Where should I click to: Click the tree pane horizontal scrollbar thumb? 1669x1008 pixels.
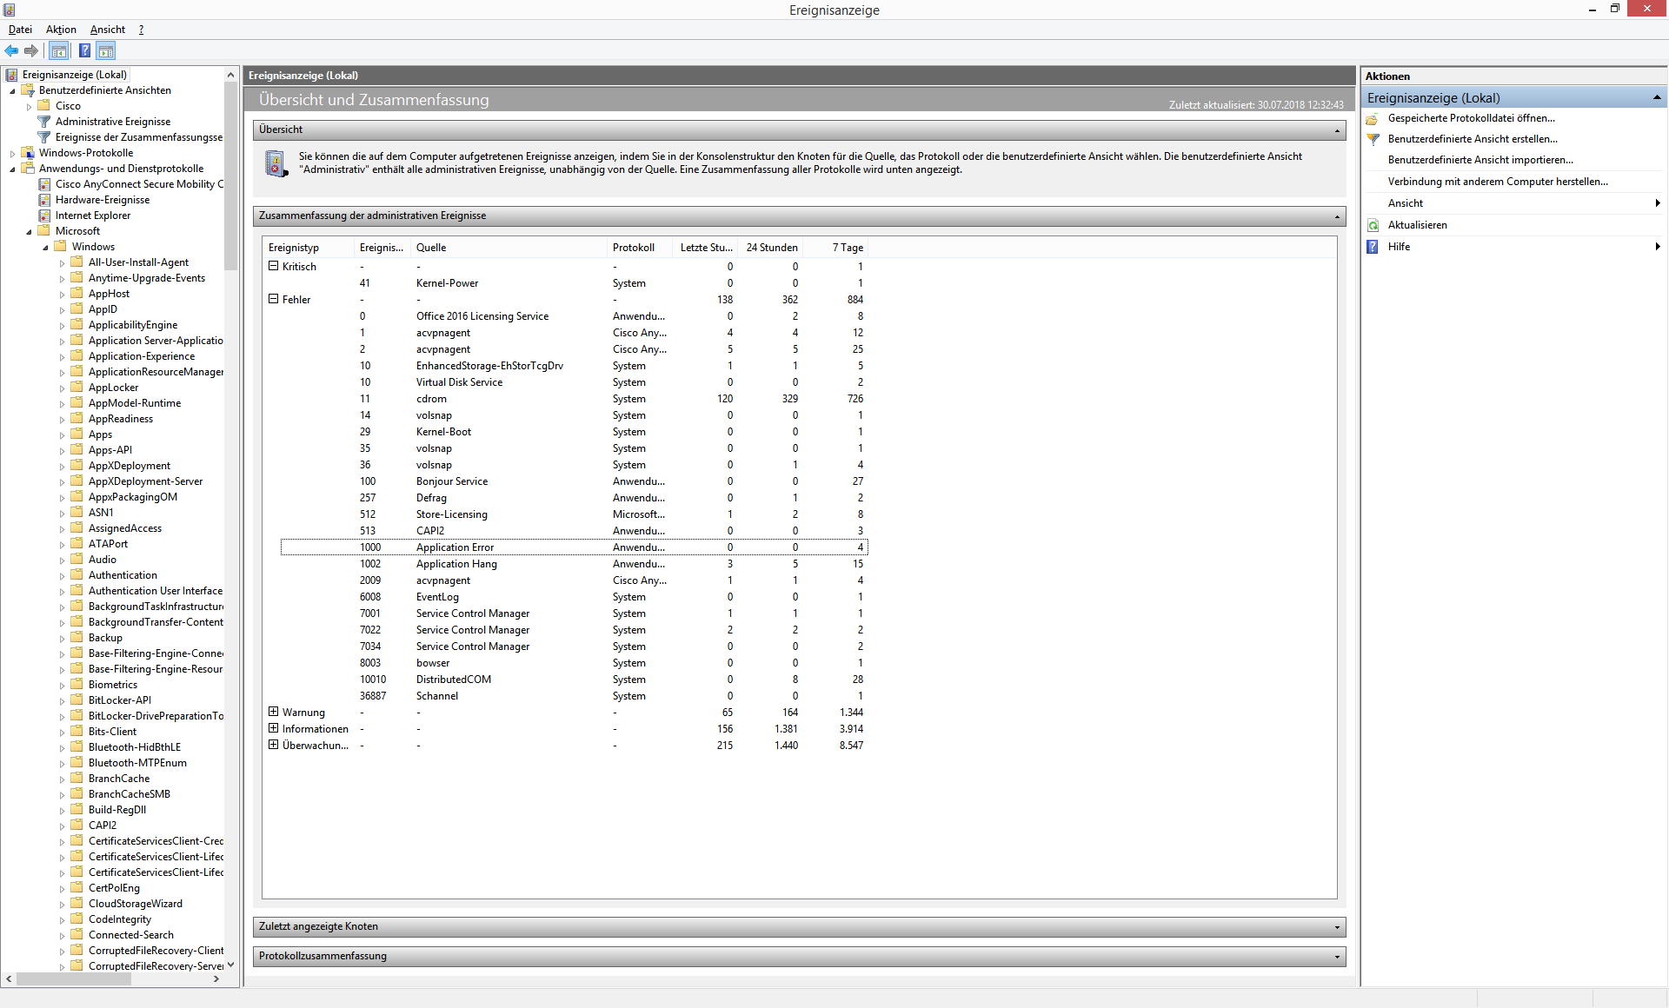coord(74,979)
